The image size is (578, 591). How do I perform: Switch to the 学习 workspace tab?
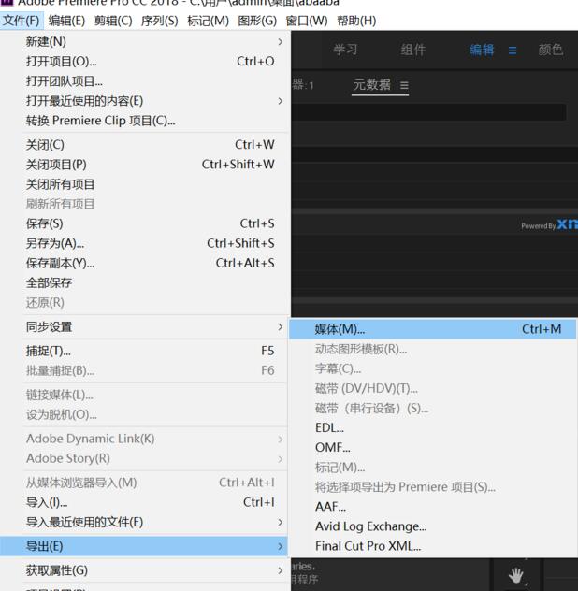[345, 50]
